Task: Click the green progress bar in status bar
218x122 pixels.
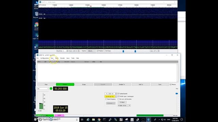Action: (x=150, y=115)
